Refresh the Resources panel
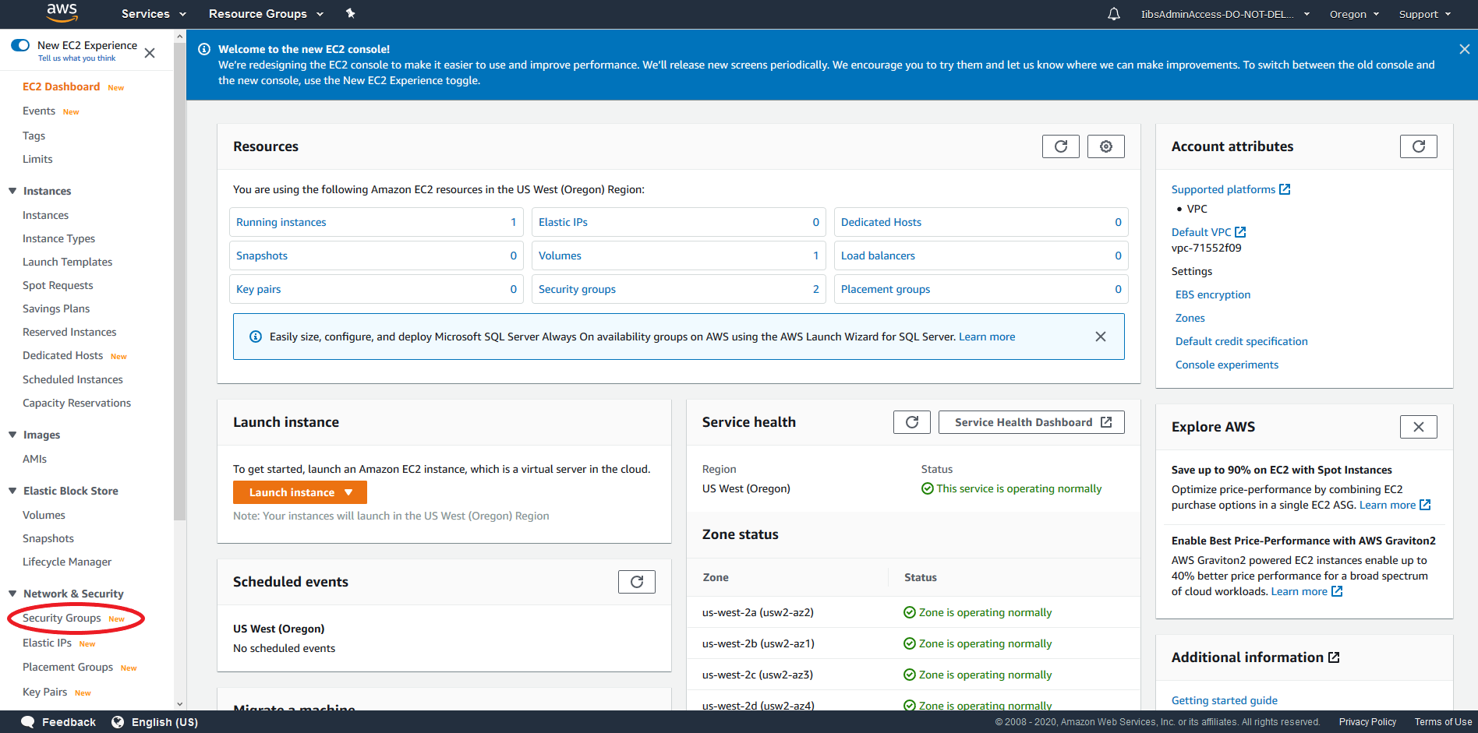The image size is (1478, 733). [x=1060, y=146]
